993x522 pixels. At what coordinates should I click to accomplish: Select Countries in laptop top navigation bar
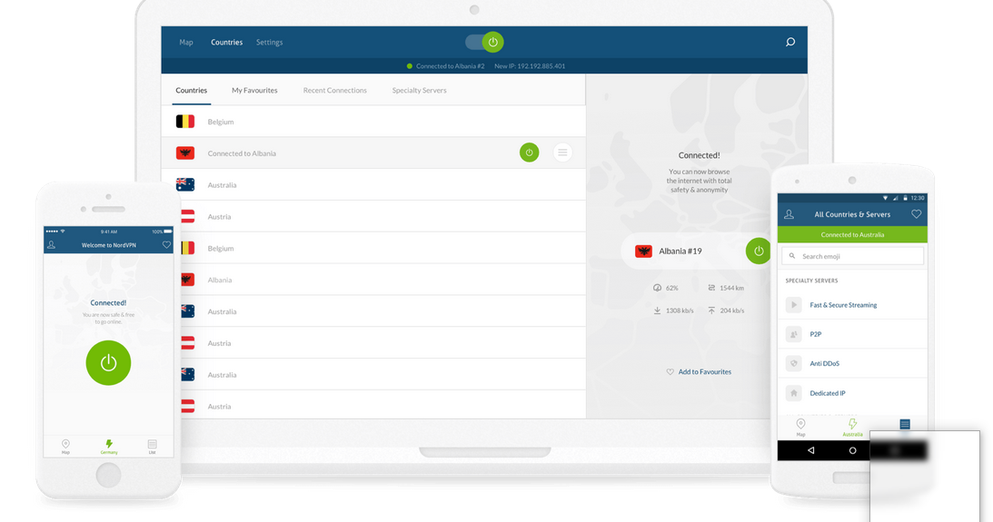227,43
